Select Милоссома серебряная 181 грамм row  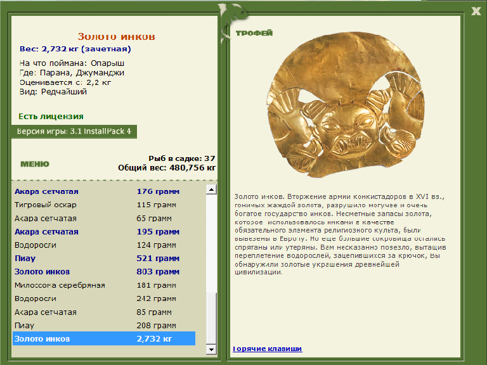pos(104,285)
